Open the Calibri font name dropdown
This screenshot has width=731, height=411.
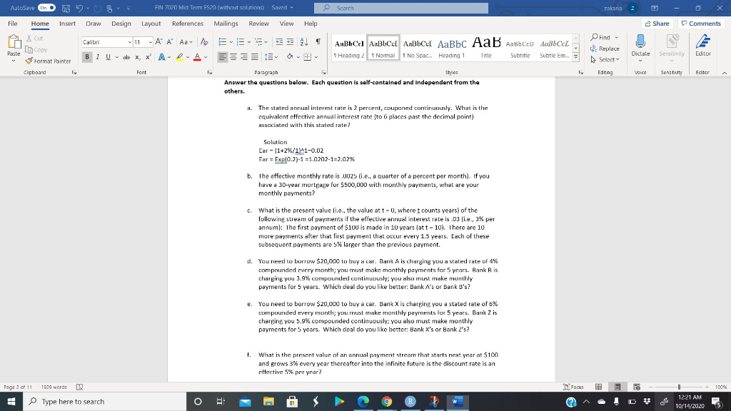point(129,42)
